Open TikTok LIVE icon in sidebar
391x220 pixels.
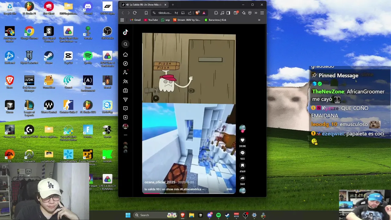pos(126,90)
